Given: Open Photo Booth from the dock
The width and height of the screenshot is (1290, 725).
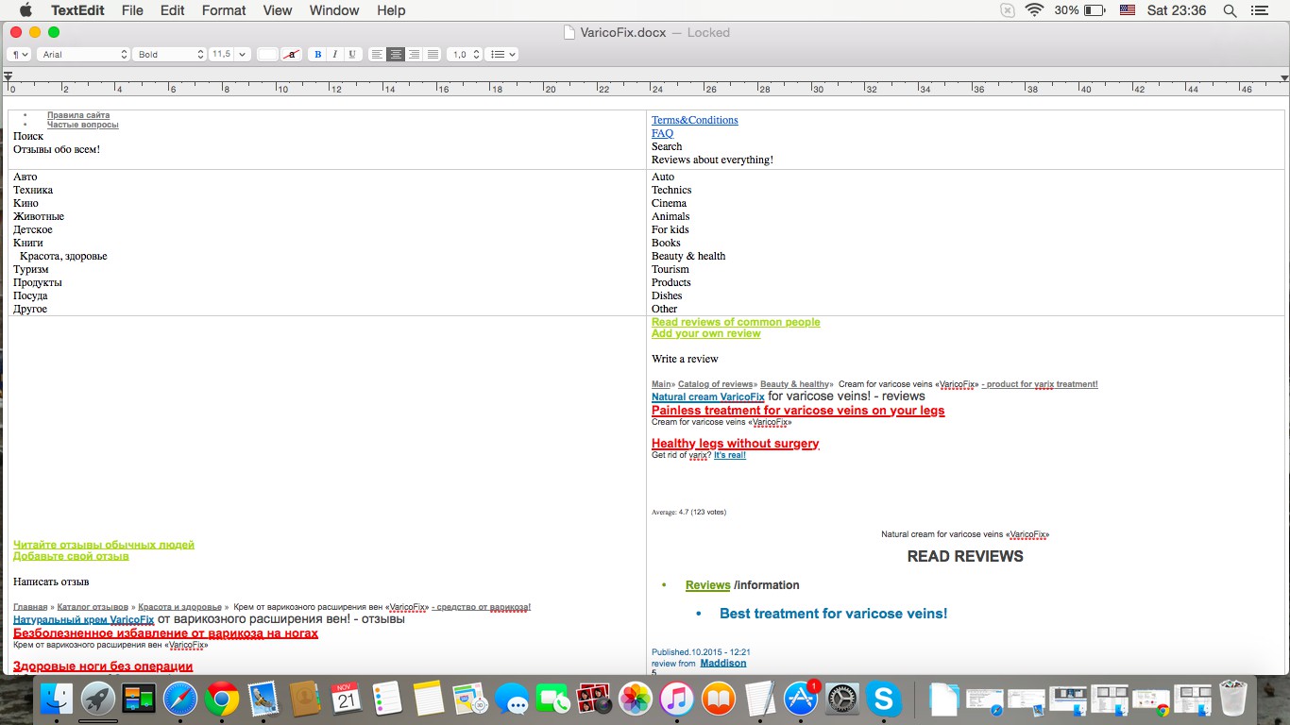Looking at the screenshot, I should pos(593,700).
